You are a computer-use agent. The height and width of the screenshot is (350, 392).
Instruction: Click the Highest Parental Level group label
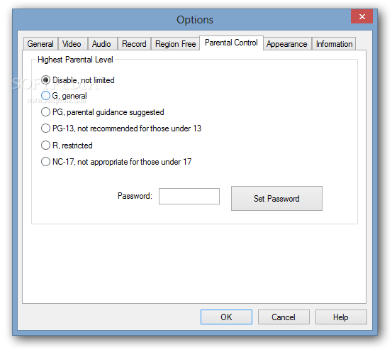75,60
